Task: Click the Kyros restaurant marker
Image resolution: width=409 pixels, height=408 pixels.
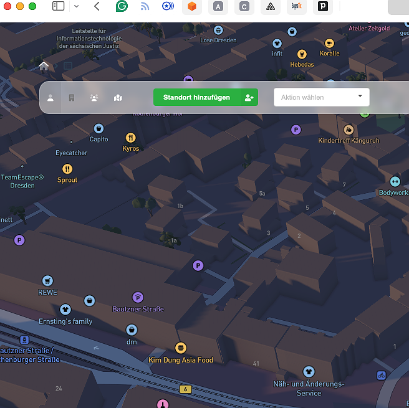Action: click(x=130, y=138)
